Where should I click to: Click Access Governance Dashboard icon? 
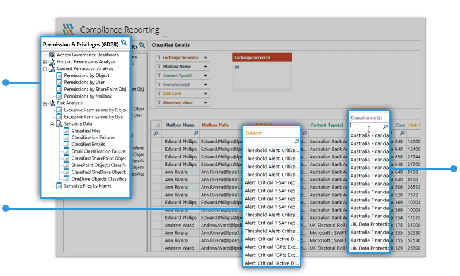click(52, 55)
